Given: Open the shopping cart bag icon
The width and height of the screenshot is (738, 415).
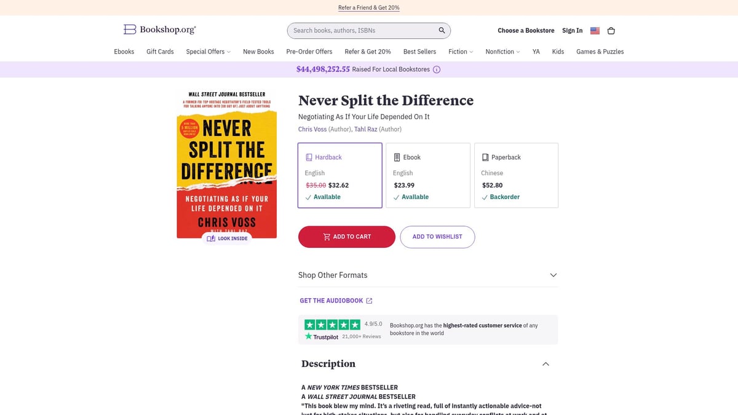Looking at the screenshot, I should 611,30.
